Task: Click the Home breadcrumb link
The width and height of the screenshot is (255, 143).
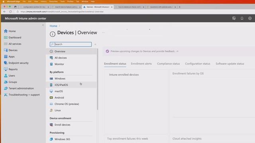Action: 53,26
